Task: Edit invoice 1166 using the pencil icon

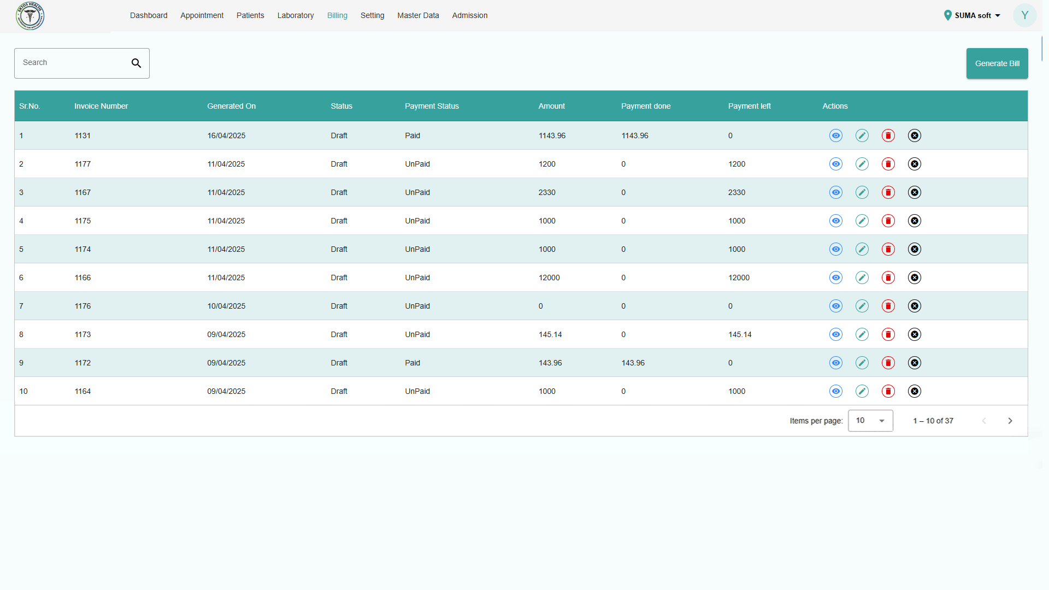Action: click(862, 278)
